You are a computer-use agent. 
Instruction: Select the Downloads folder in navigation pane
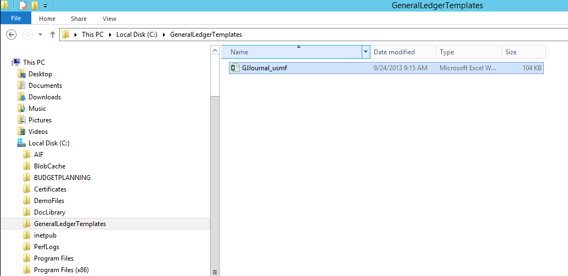point(44,97)
